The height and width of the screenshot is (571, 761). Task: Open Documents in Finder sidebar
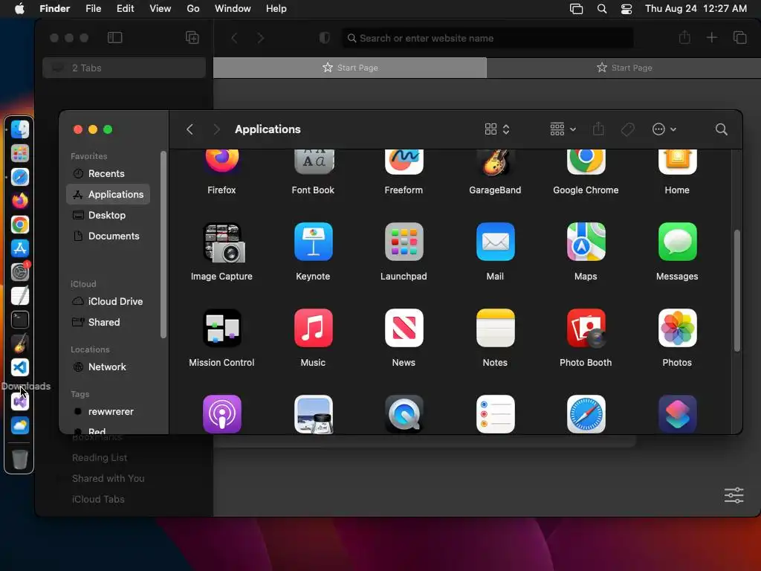[x=109, y=236]
